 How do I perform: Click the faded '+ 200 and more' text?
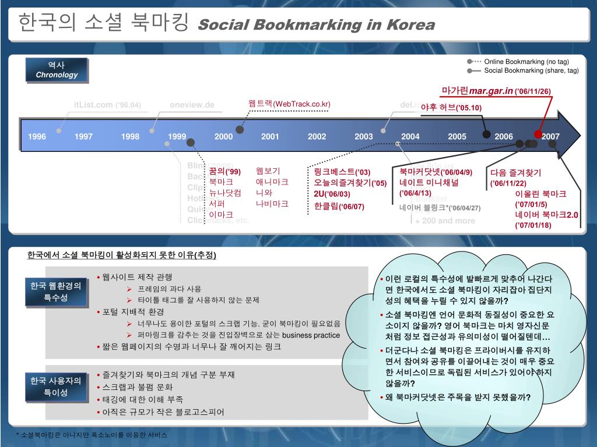click(x=445, y=221)
